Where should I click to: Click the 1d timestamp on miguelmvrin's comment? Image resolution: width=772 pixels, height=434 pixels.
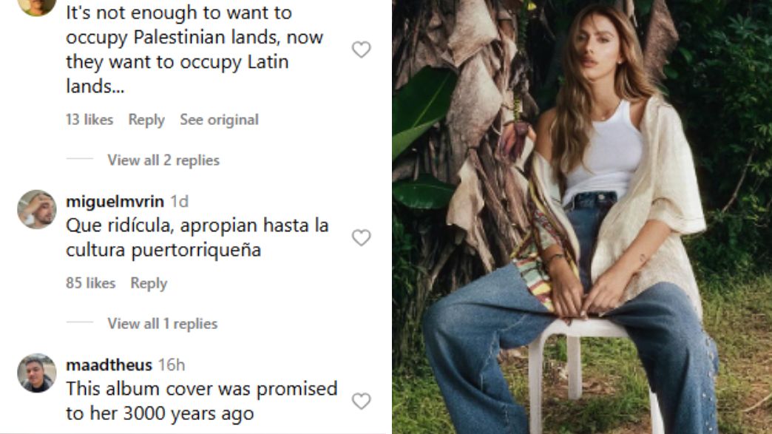click(179, 201)
